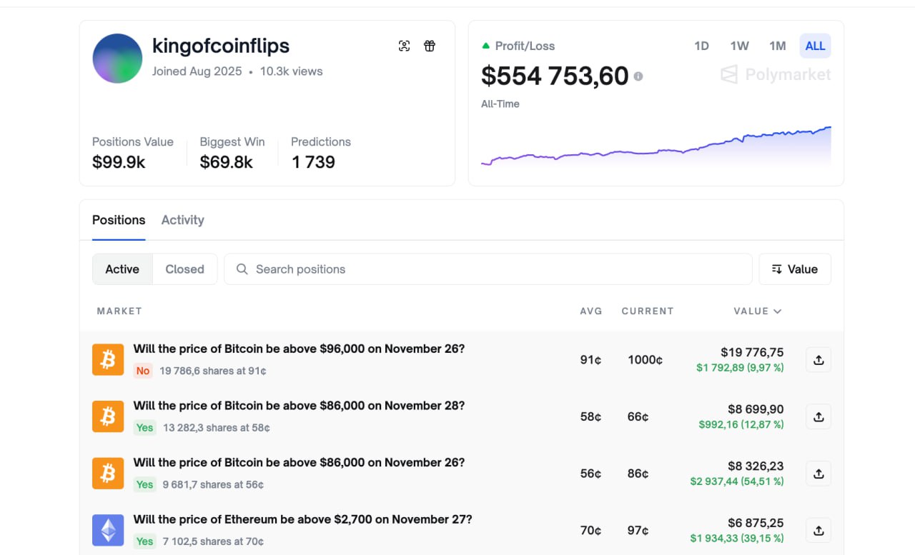The height and width of the screenshot is (555, 915).
Task: Share the Bitcoin $86,000 November 26 position
Action: pyautogui.click(x=818, y=474)
